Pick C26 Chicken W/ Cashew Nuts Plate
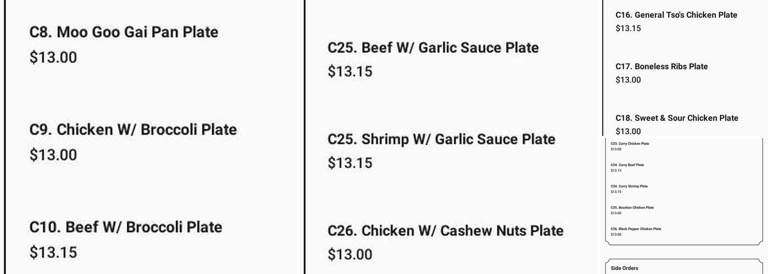The image size is (768, 274). click(x=445, y=231)
